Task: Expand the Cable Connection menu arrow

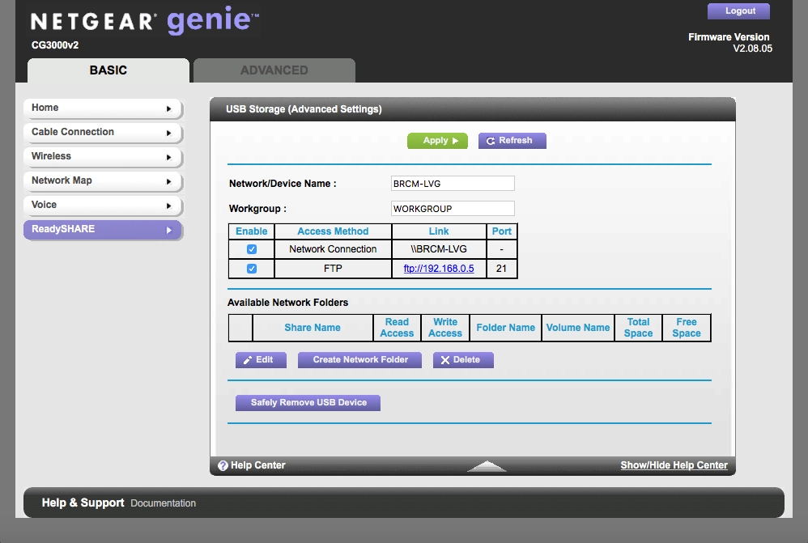Action: pos(168,133)
